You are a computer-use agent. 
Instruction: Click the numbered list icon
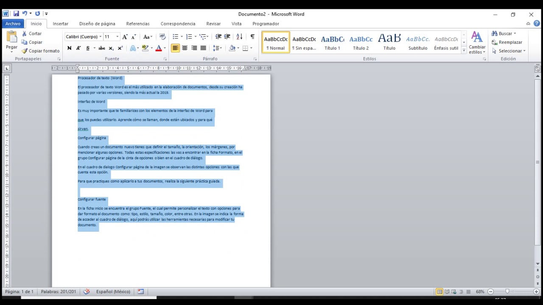pos(189,37)
